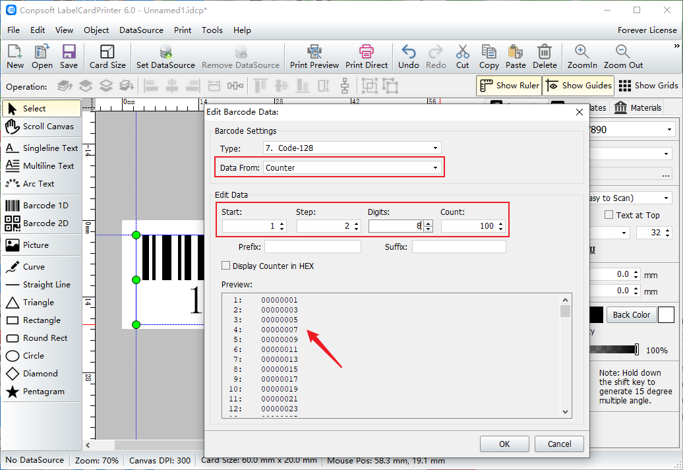This screenshot has height=470, width=683.
Task: Pick the Singleline Text tool
Action: pyautogui.click(x=42, y=148)
